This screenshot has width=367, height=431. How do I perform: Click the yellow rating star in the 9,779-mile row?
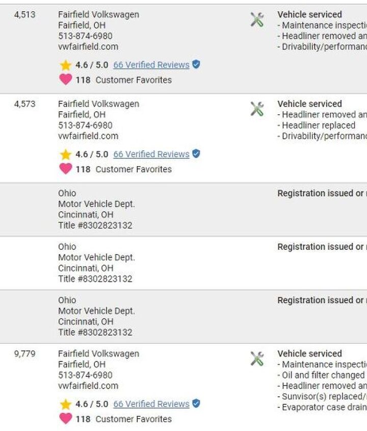(x=66, y=404)
